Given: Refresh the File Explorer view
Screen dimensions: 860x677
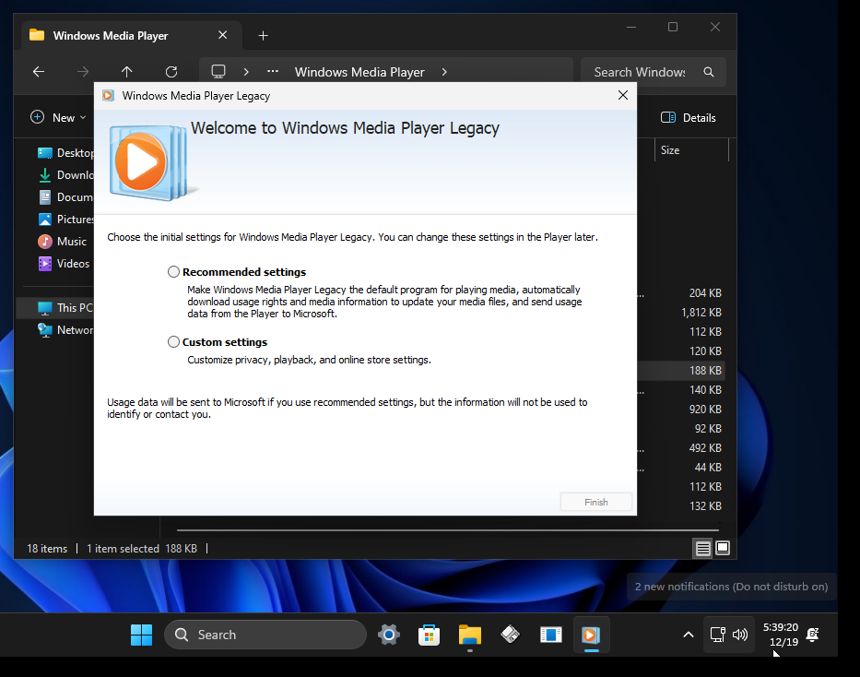Looking at the screenshot, I should (x=171, y=72).
